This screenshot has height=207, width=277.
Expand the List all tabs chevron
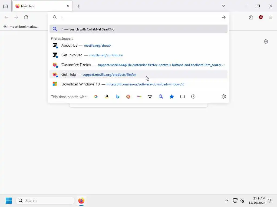pos(223,6)
